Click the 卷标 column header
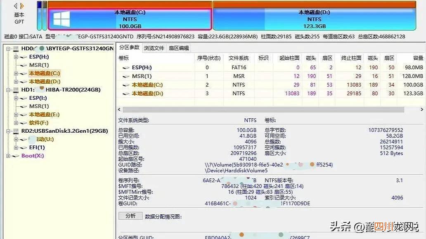The image size is (426, 239). click(x=123, y=58)
